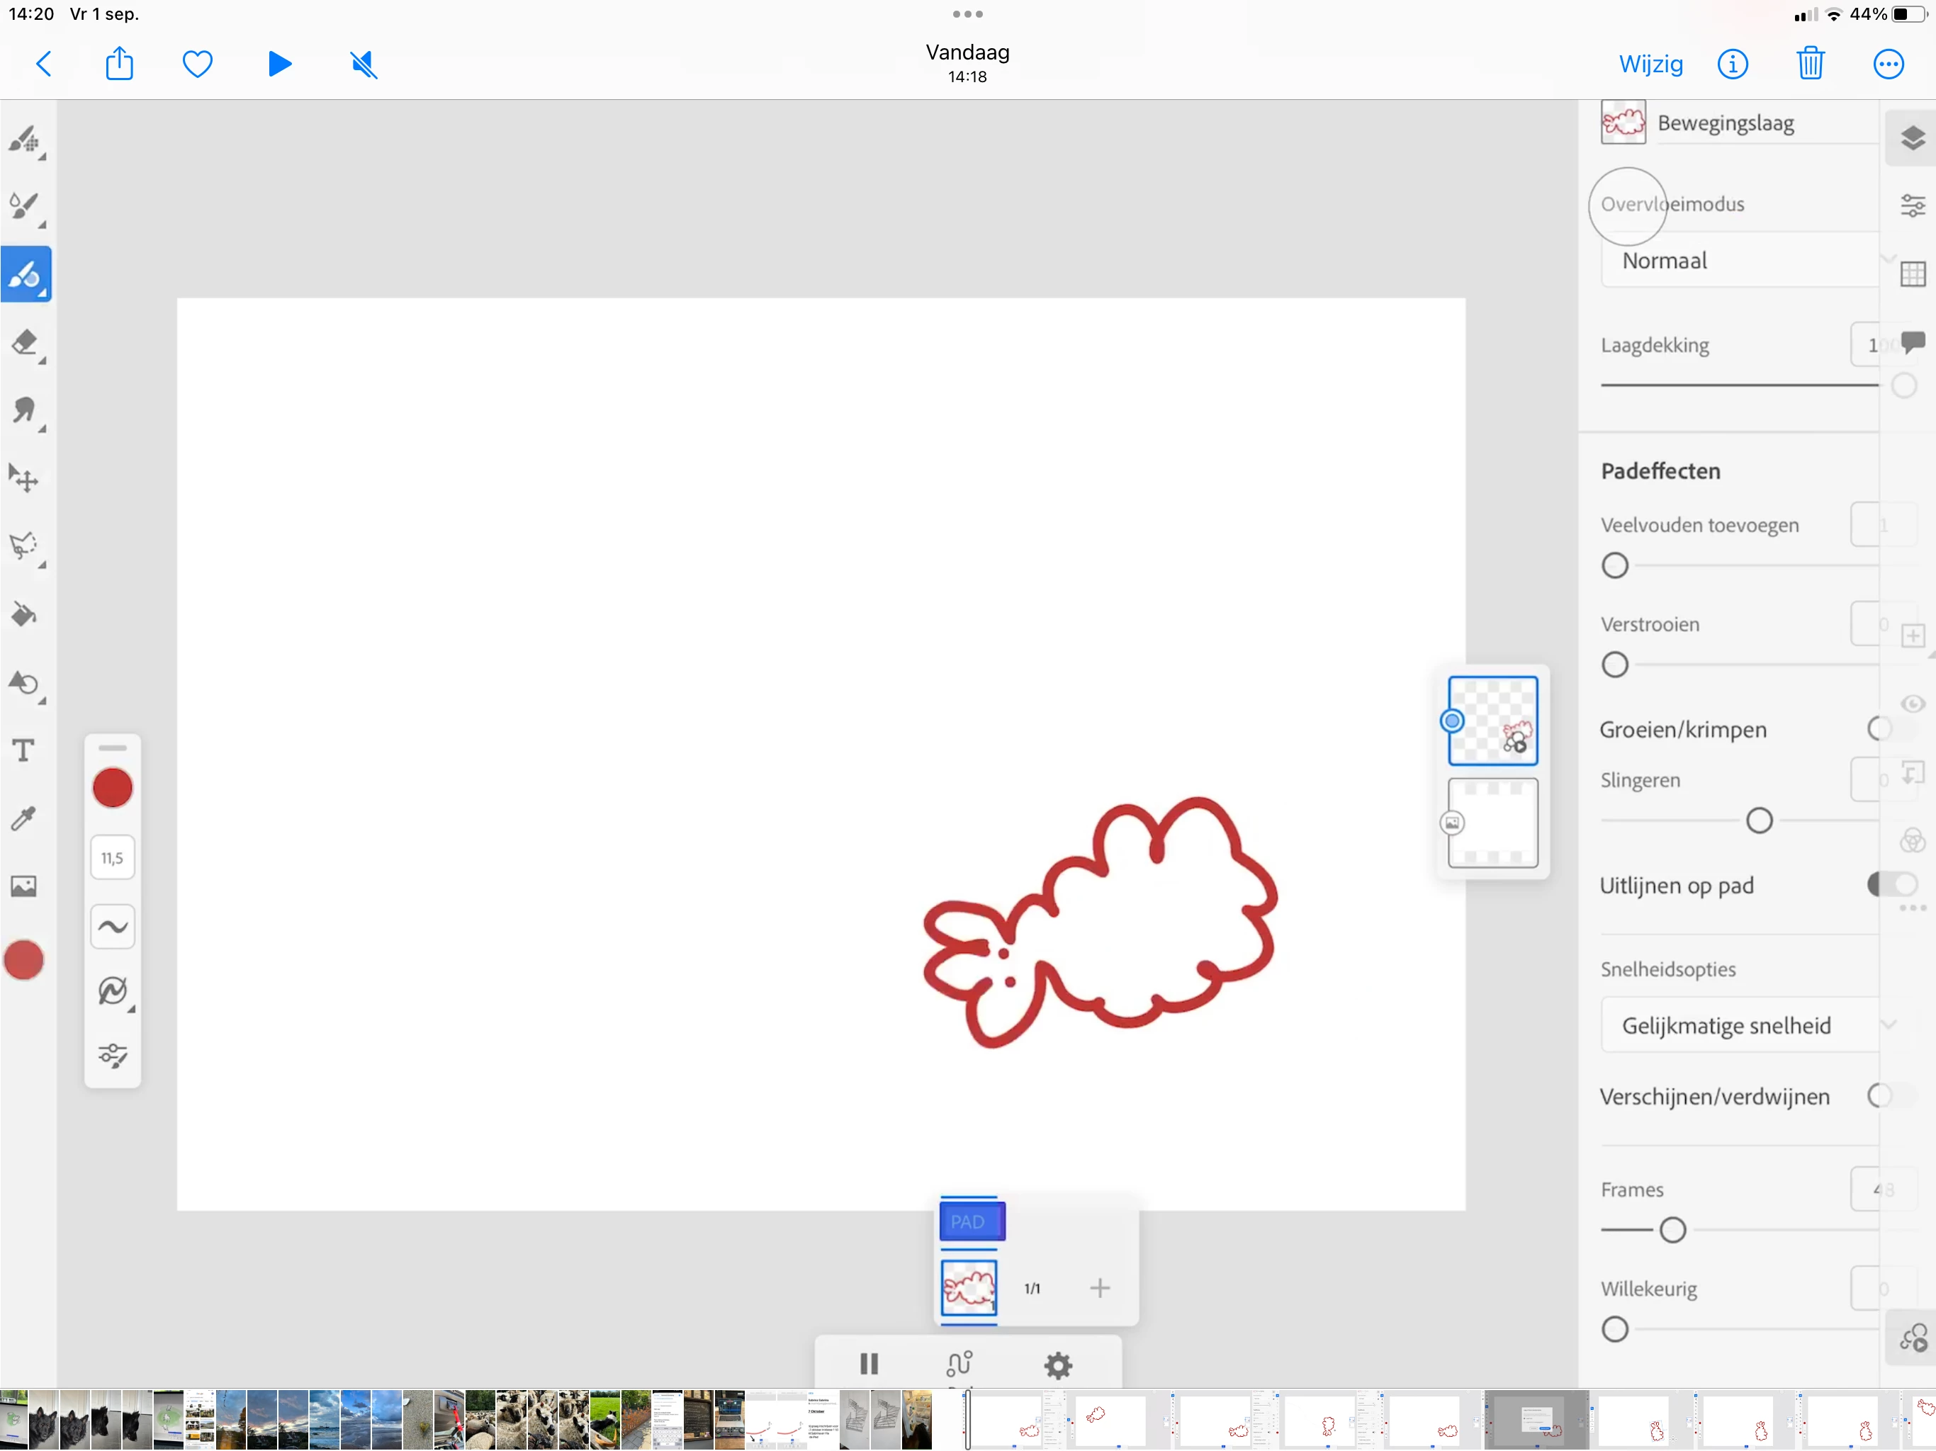This screenshot has width=1936, height=1451.
Task: Open the more options ellipsis menu
Action: pos(1888,64)
